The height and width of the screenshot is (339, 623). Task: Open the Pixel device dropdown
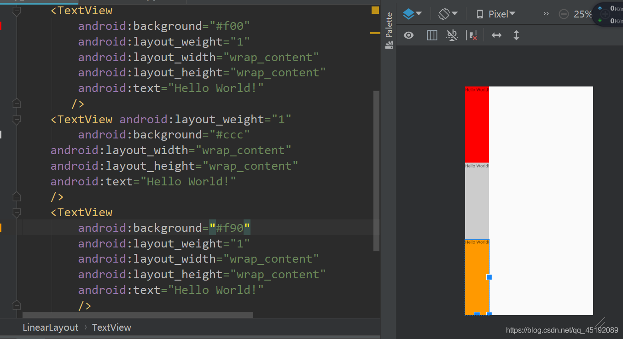[x=495, y=14]
